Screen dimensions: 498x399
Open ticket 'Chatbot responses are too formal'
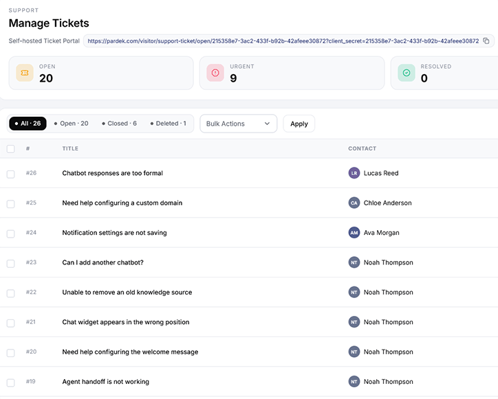pos(112,173)
